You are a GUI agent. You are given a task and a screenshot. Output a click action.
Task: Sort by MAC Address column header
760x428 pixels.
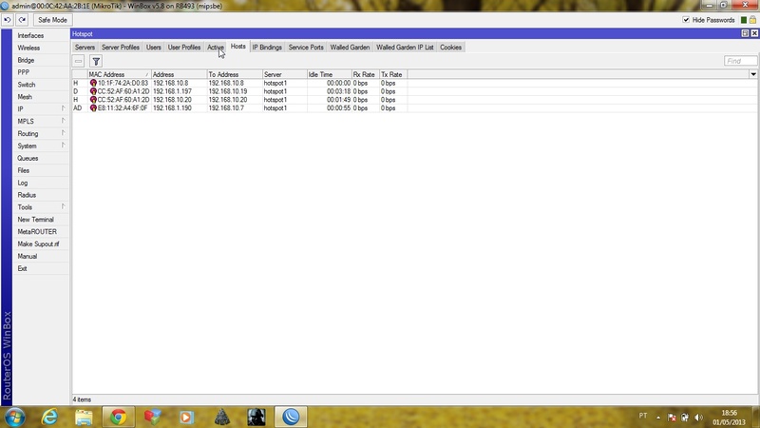(x=119, y=74)
